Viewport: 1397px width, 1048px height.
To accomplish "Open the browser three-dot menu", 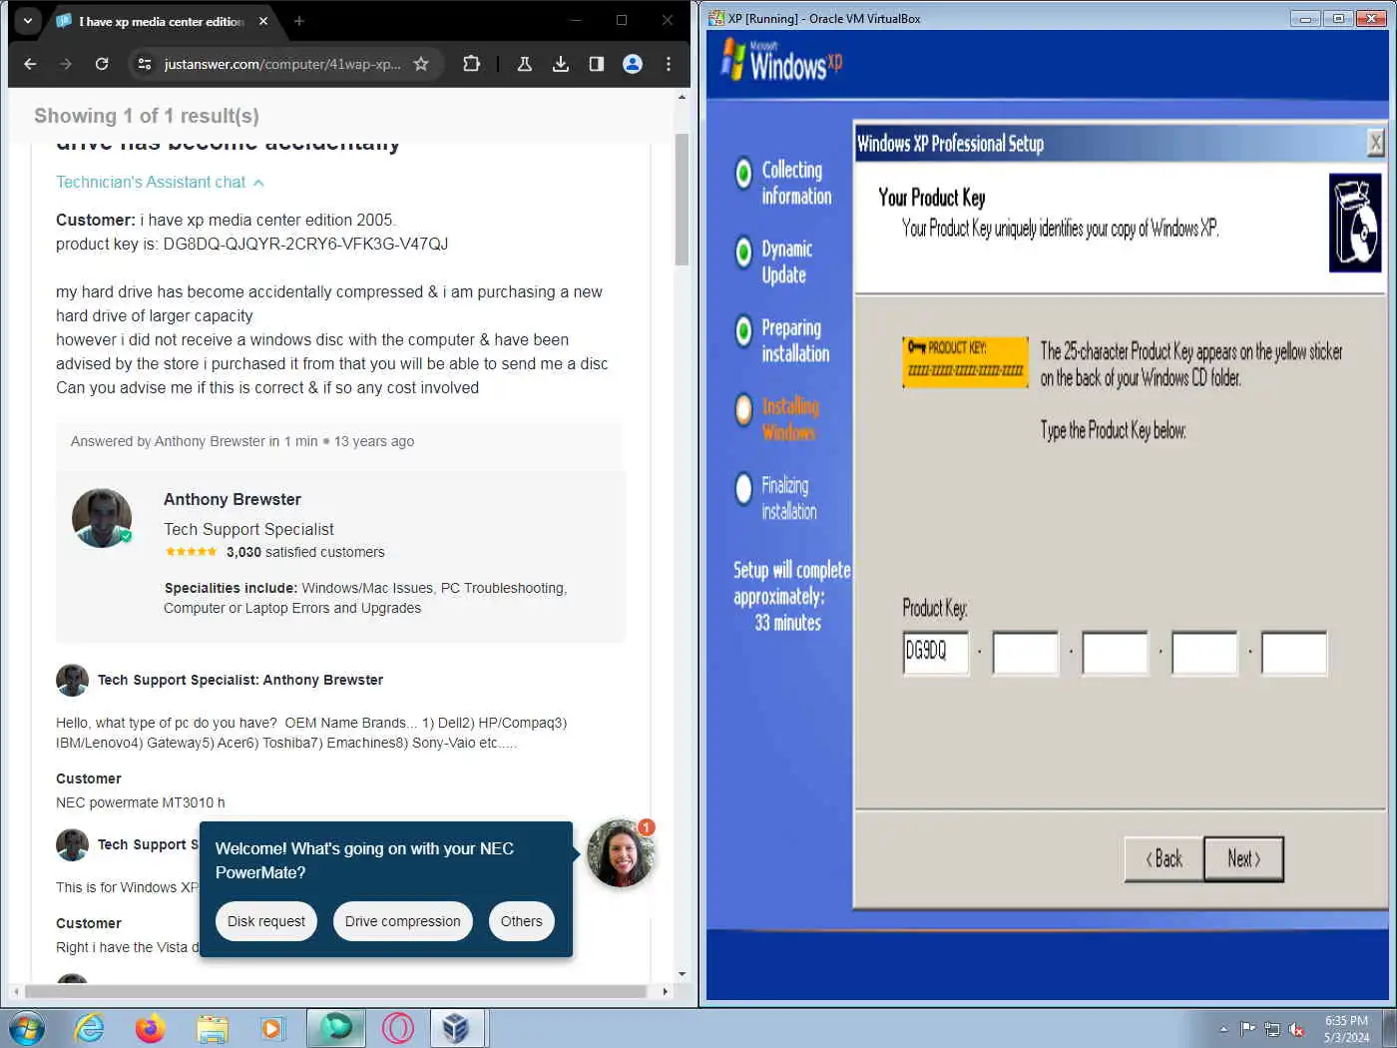I will click(x=669, y=64).
